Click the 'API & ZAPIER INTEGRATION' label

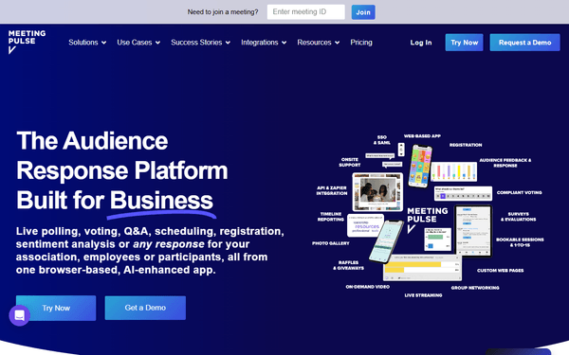(x=332, y=190)
